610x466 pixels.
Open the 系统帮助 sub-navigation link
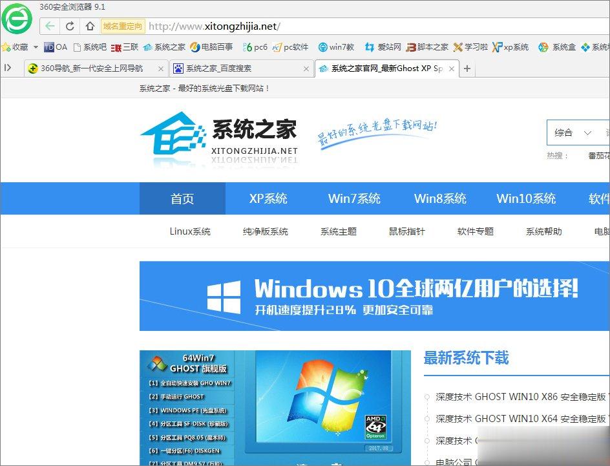point(544,231)
